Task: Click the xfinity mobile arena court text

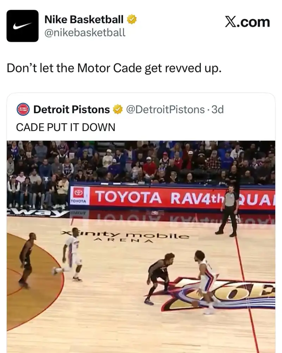Action: (125, 235)
